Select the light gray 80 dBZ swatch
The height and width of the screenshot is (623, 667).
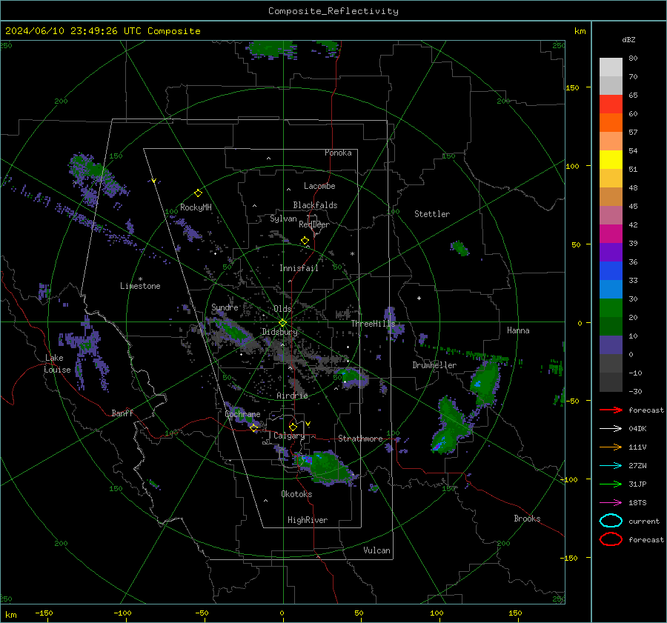pyautogui.click(x=611, y=67)
